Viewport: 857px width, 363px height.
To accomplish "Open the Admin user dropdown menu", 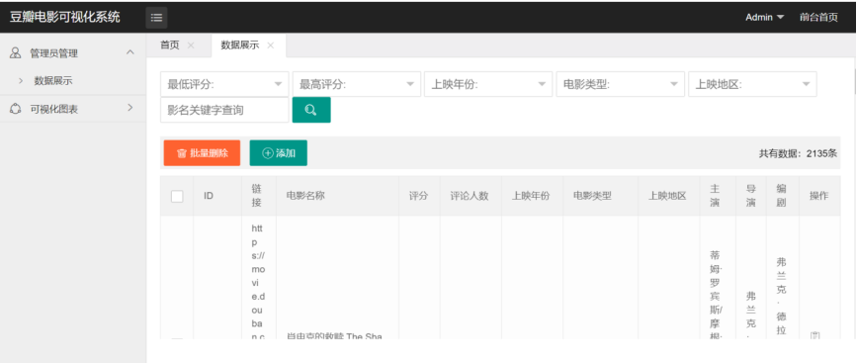I will coord(765,18).
